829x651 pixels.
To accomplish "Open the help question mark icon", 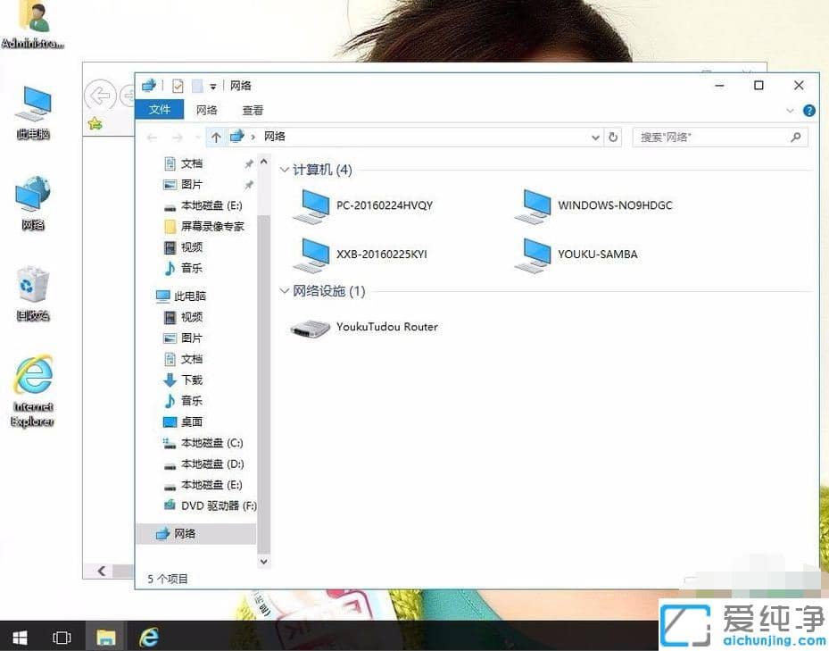I will (x=808, y=111).
